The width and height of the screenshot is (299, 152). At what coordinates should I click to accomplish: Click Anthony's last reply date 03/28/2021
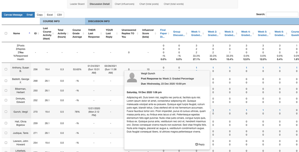point(111,69)
